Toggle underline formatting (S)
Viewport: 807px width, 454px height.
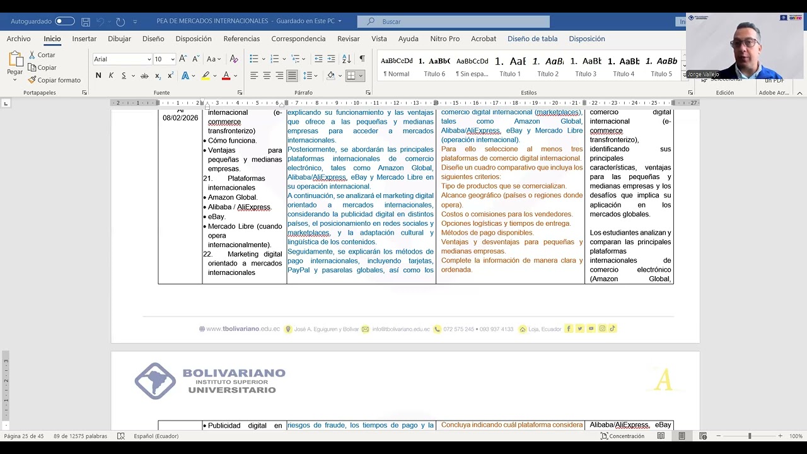point(124,76)
